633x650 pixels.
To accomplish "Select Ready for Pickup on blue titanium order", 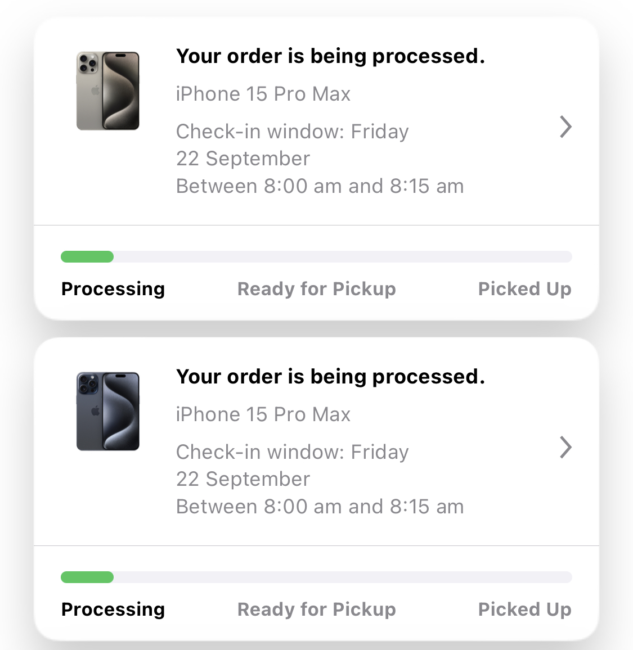I will point(316,610).
